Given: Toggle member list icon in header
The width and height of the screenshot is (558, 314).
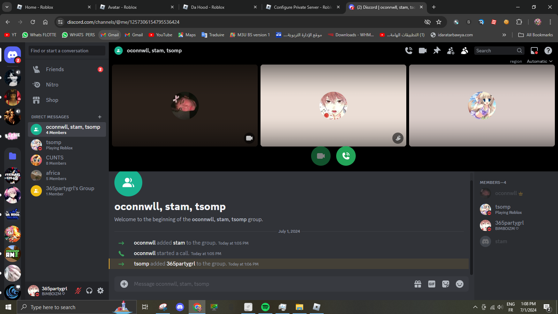Looking at the screenshot, I should tap(465, 51).
